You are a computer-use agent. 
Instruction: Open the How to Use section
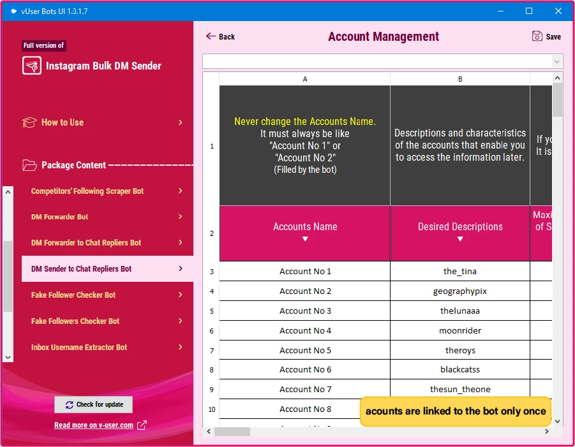[103, 122]
